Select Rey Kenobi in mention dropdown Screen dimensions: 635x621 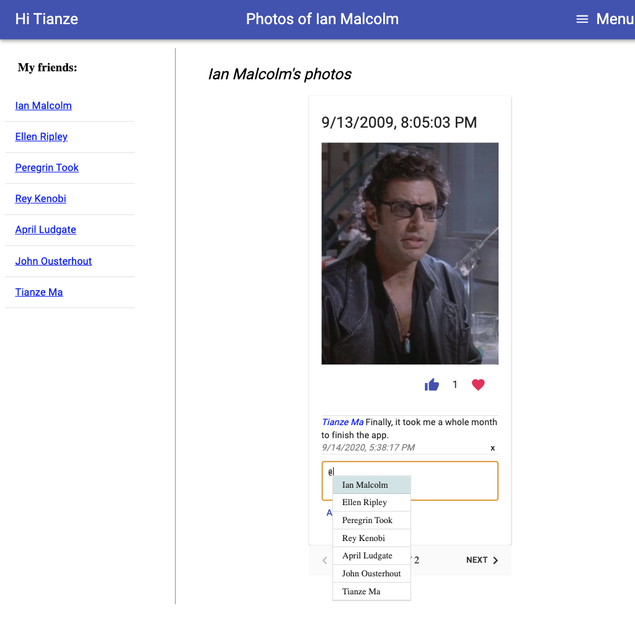click(x=372, y=538)
